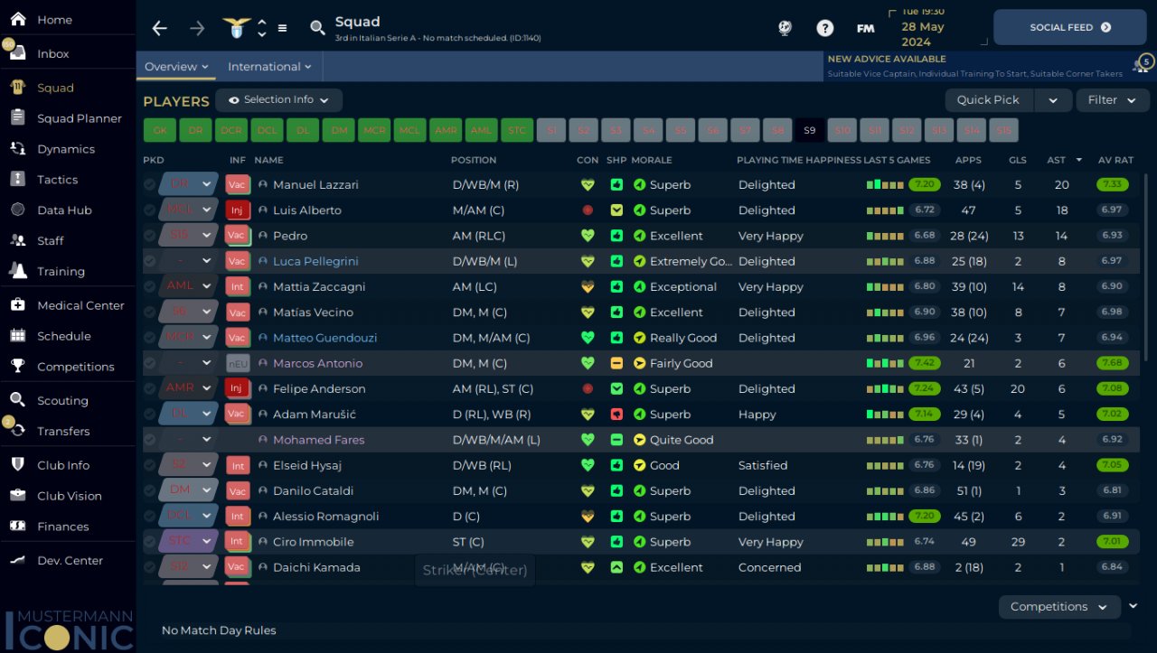The width and height of the screenshot is (1157, 653).
Task: Select the STC position filter chip
Action: tap(517, 130)
